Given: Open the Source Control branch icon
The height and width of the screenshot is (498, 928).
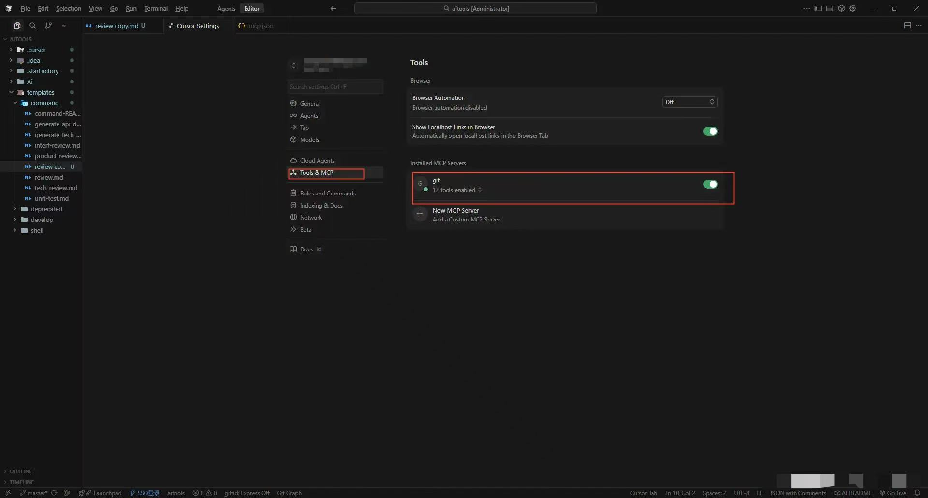Looking at the screenshot, I should coord(48,26).
